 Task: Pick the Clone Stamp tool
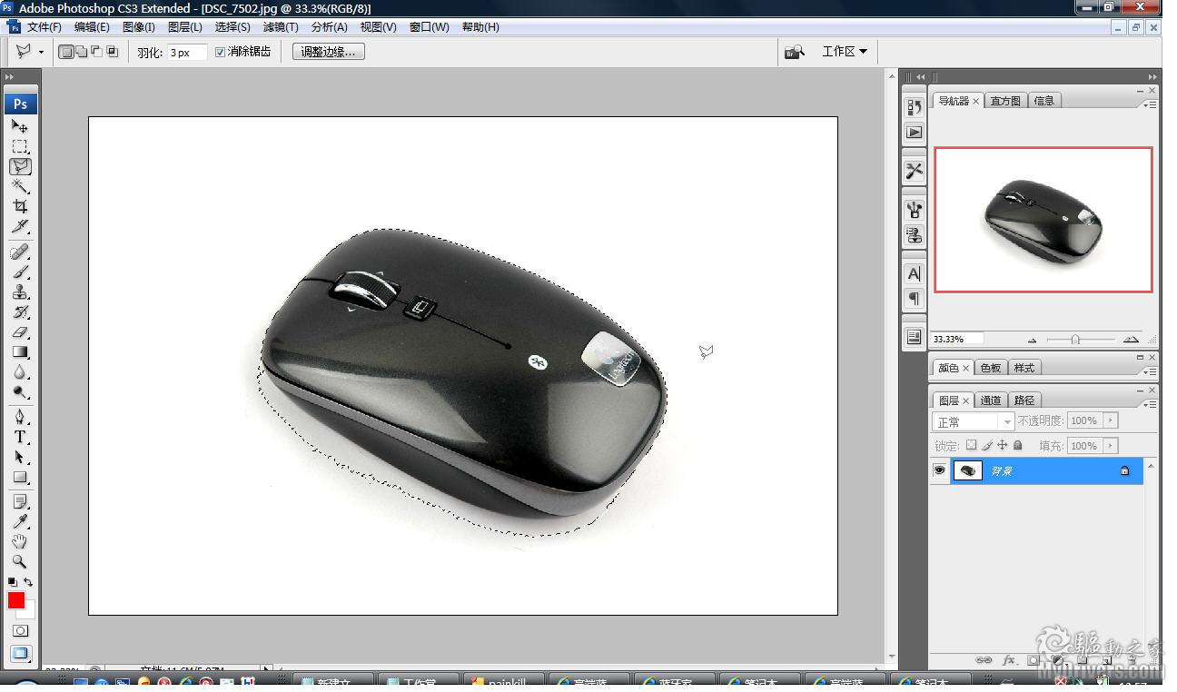20,292
